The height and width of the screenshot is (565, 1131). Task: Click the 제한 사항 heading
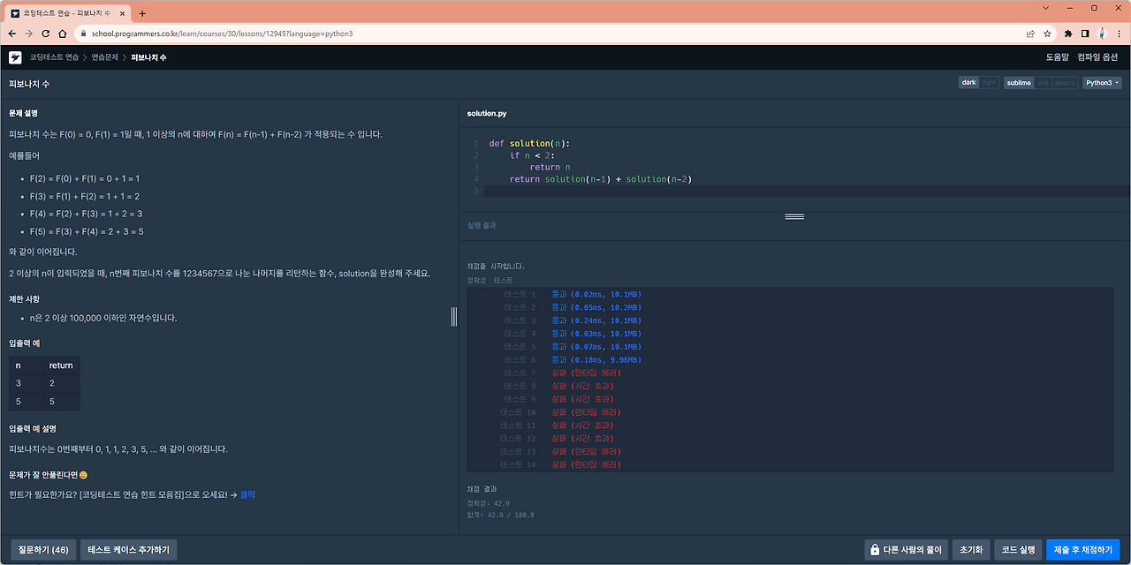pos(24,299)
